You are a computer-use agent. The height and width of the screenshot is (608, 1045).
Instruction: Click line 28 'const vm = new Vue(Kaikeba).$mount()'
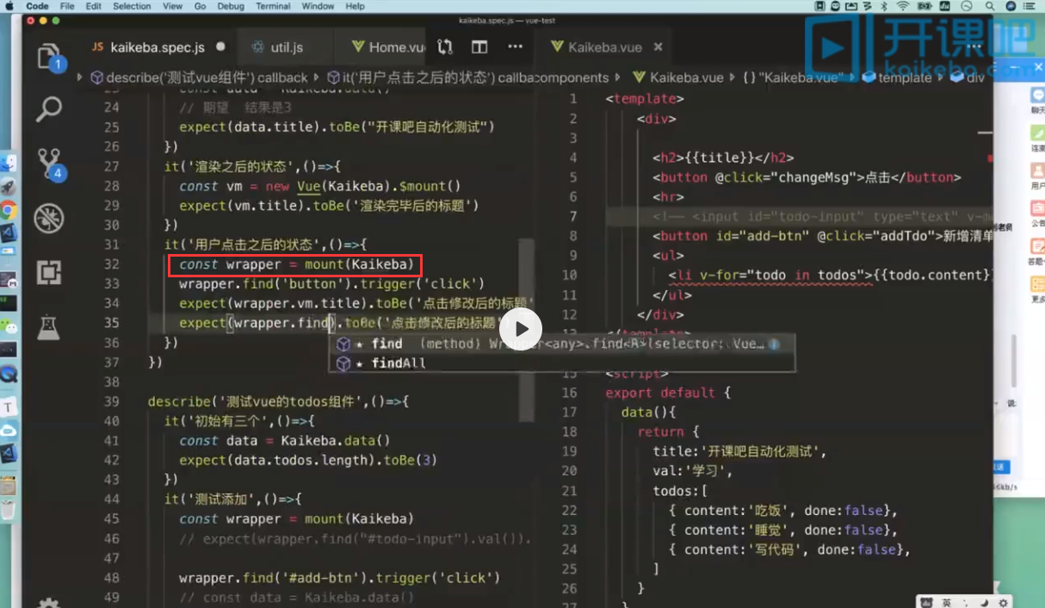coord(320,186)
